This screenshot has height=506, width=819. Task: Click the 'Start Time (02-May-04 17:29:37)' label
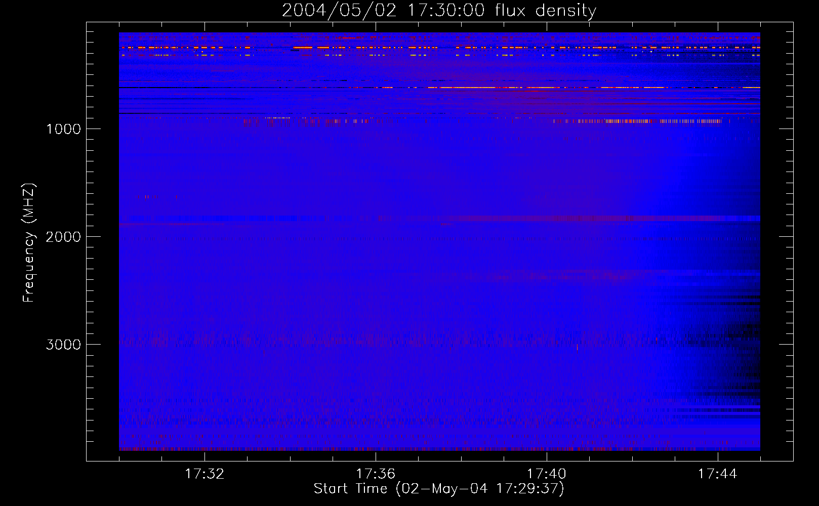pos(439,489)
